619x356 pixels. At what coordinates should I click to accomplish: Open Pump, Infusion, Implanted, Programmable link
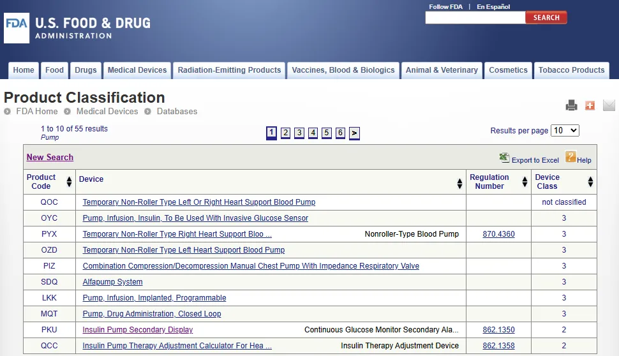(x=154, y=298)
